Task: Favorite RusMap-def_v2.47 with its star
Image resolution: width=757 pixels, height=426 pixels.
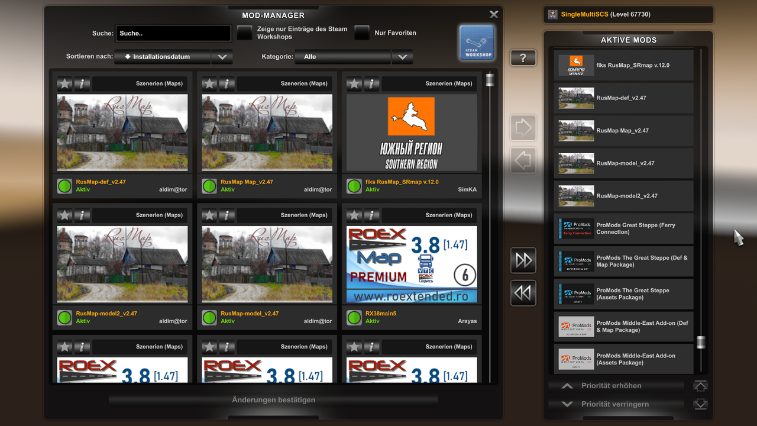Action: click(64, 83)
